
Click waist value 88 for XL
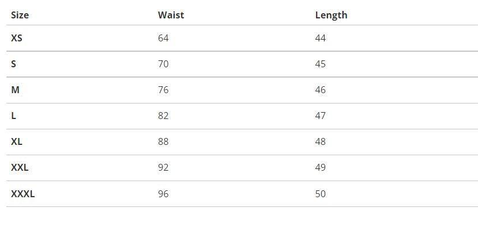pyautogui.click(x=163, y=141)
